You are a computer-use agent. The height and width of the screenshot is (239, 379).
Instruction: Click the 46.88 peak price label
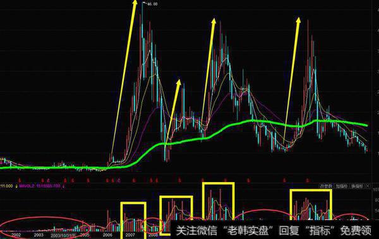click(152, 4)
